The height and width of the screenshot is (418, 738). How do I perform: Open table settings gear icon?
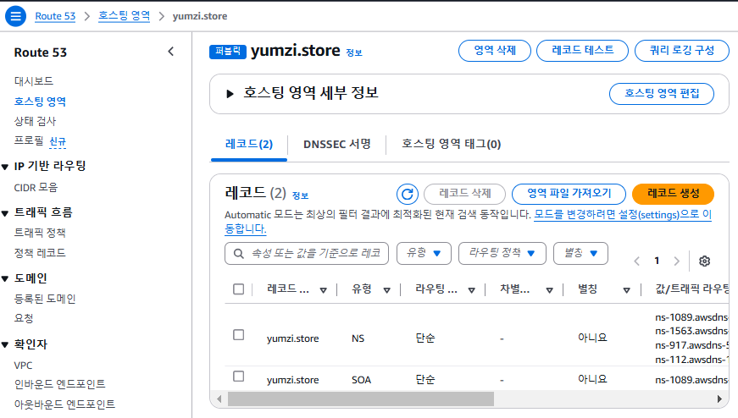[x=704, y=261]
